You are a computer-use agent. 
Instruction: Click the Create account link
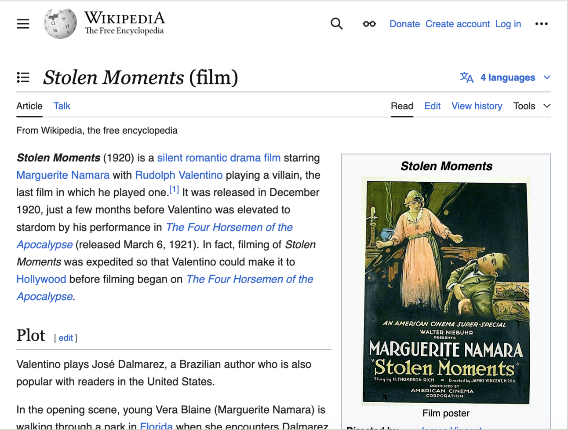tap(458, 24)
